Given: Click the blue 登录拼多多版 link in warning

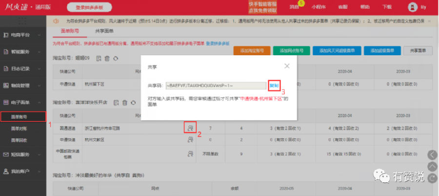Looking at the screenshot, I should [x=218, y=44].
